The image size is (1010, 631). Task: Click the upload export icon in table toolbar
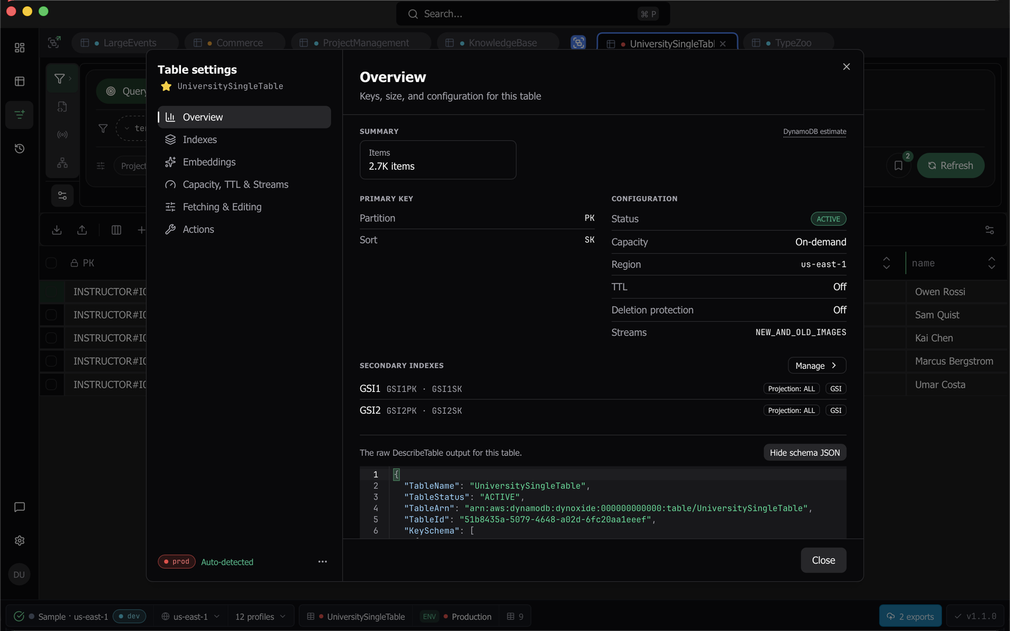pos(82,230)
